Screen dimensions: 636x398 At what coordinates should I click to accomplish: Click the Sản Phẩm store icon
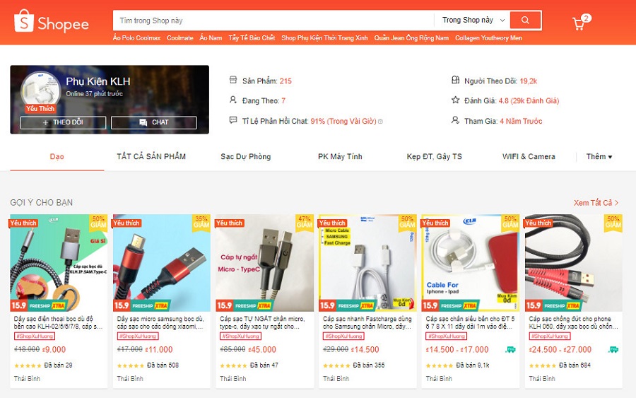232,80
